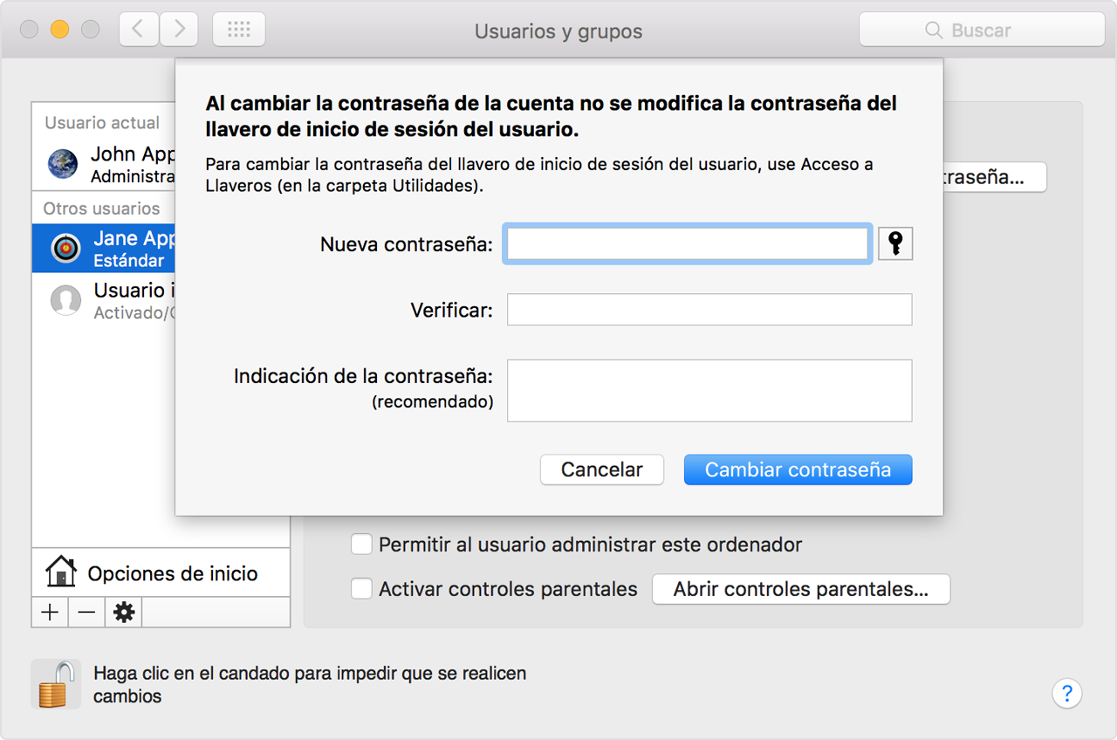Click the 'Haga clic en el candado' text
1117x740 pixels.
coord(310,685)
